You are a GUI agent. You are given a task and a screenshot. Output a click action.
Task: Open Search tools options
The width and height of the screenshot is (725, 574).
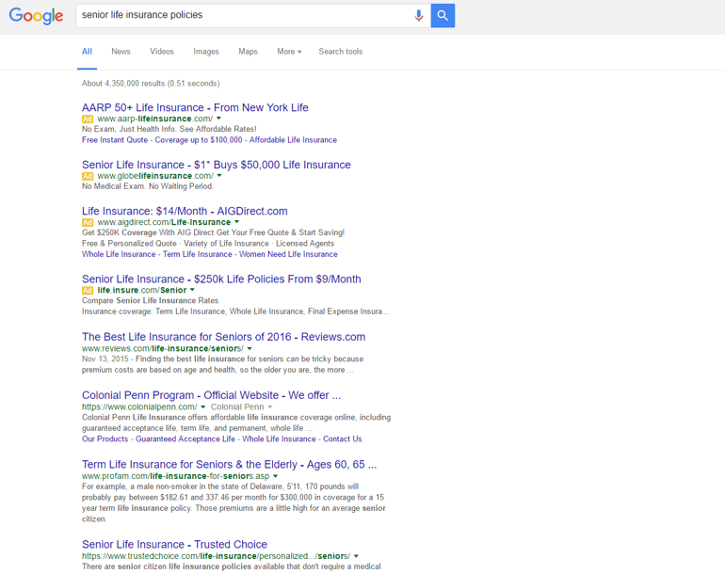[x=340, y=52]
